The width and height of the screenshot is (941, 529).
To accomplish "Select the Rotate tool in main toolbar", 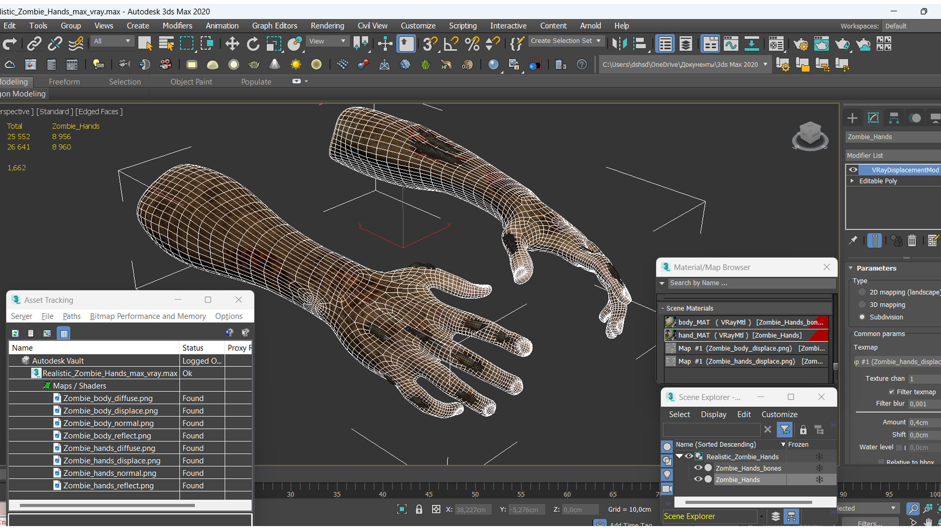I will [253, 44].
